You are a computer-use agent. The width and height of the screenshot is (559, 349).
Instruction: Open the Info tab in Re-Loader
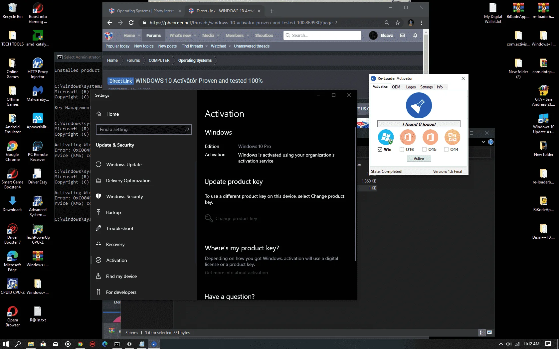pos(440,87)
